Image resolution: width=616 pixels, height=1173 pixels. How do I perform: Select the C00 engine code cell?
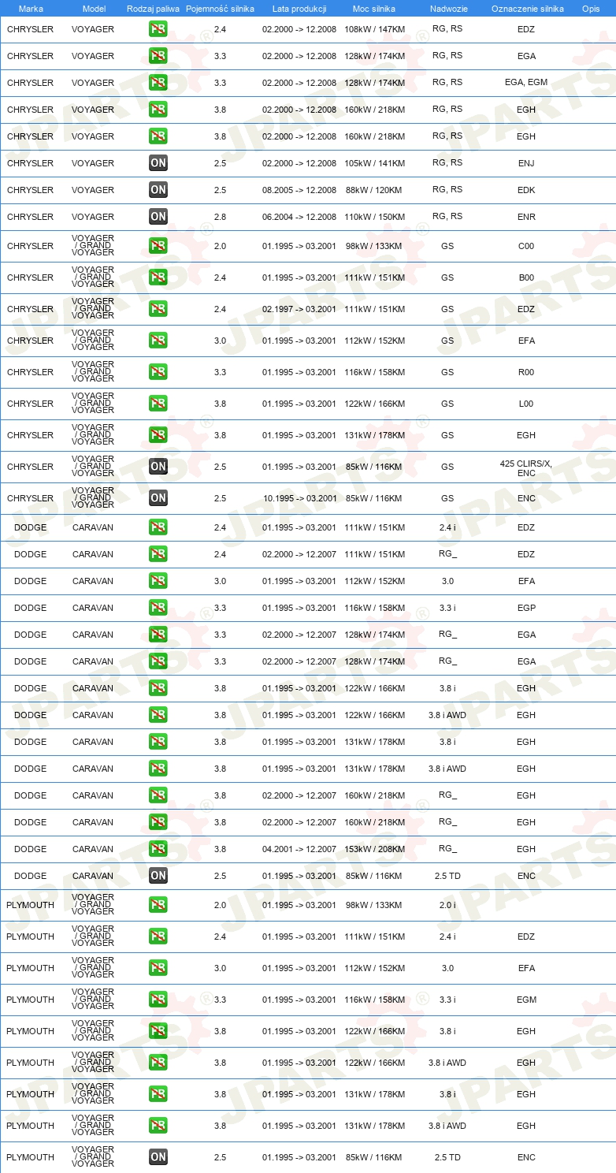pos(526,246)
